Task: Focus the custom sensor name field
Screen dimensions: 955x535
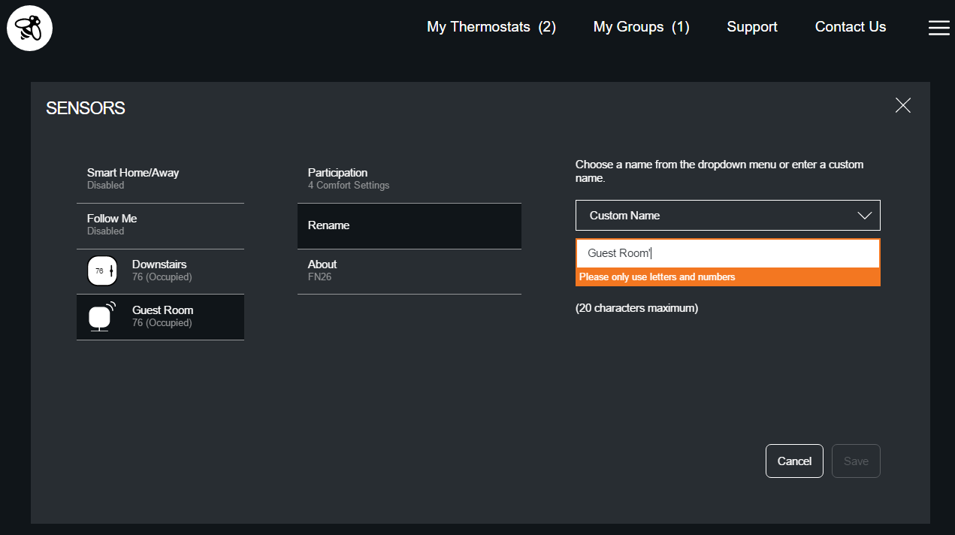Action: click(x=727, y=253)
